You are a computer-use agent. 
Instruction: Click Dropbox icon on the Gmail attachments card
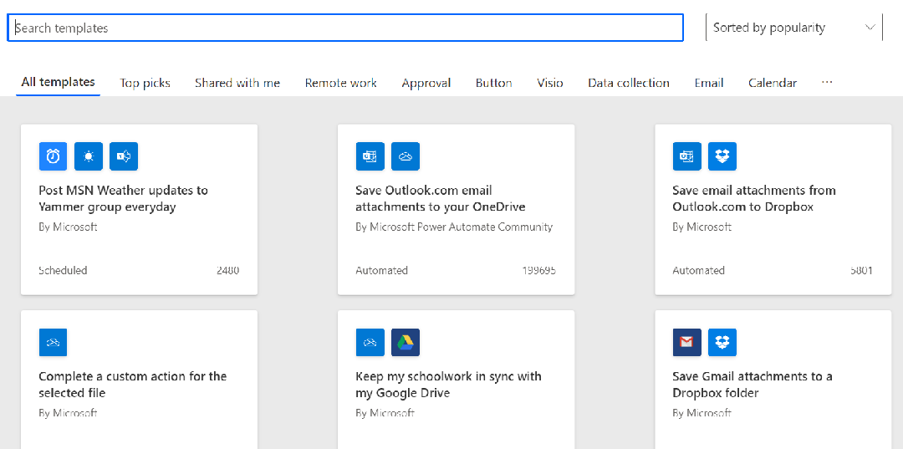click(x=722, y=343)
